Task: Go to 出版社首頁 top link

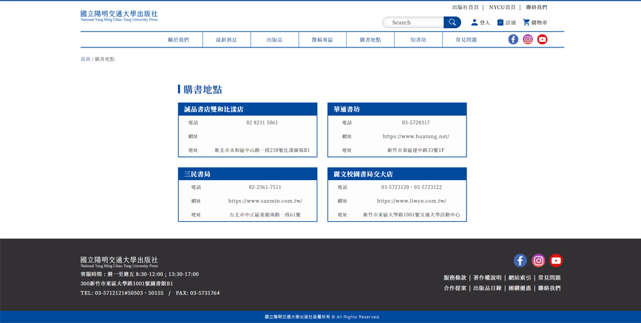Action: point(465,7)
